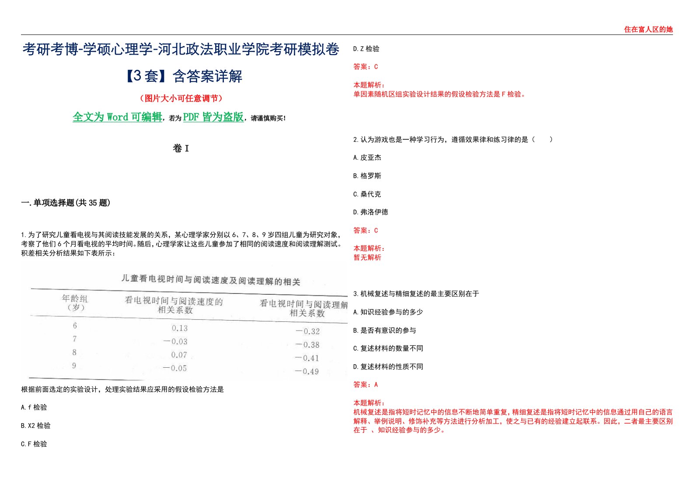The image size is (694, 490).
Task: Select option D.弗洛伊德
Action: coord(371,212)
